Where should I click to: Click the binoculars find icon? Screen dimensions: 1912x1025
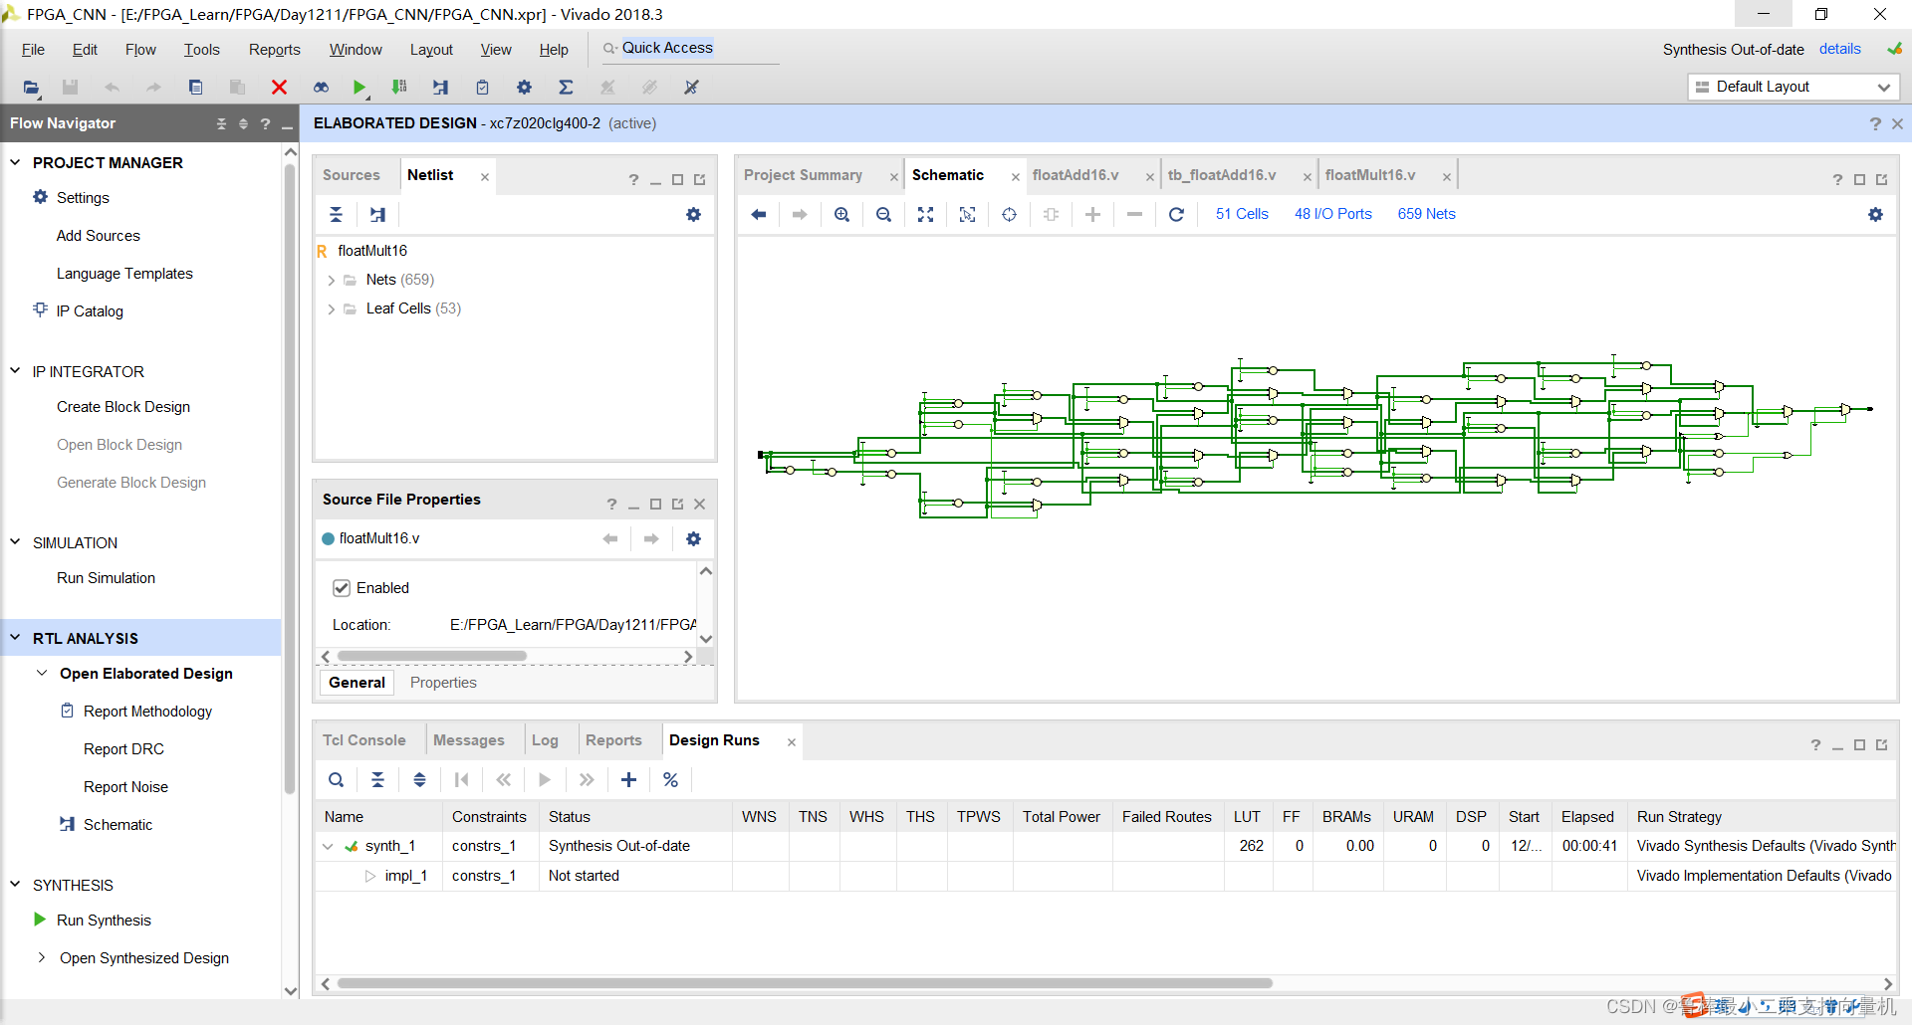321,88
